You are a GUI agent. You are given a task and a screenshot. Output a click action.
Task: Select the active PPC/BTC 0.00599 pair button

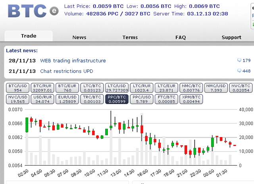point(117,99)
